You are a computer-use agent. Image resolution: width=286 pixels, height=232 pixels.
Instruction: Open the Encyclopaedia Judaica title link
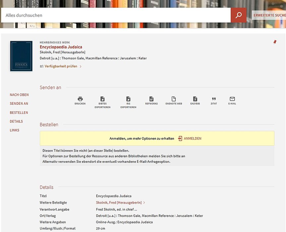click(61, 47)
